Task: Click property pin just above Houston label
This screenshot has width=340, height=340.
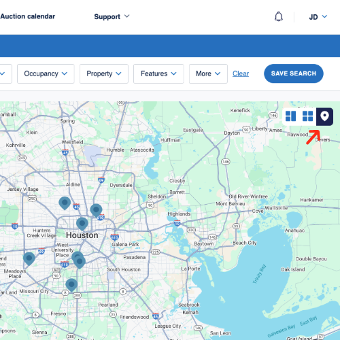Action: pos(82,224)
